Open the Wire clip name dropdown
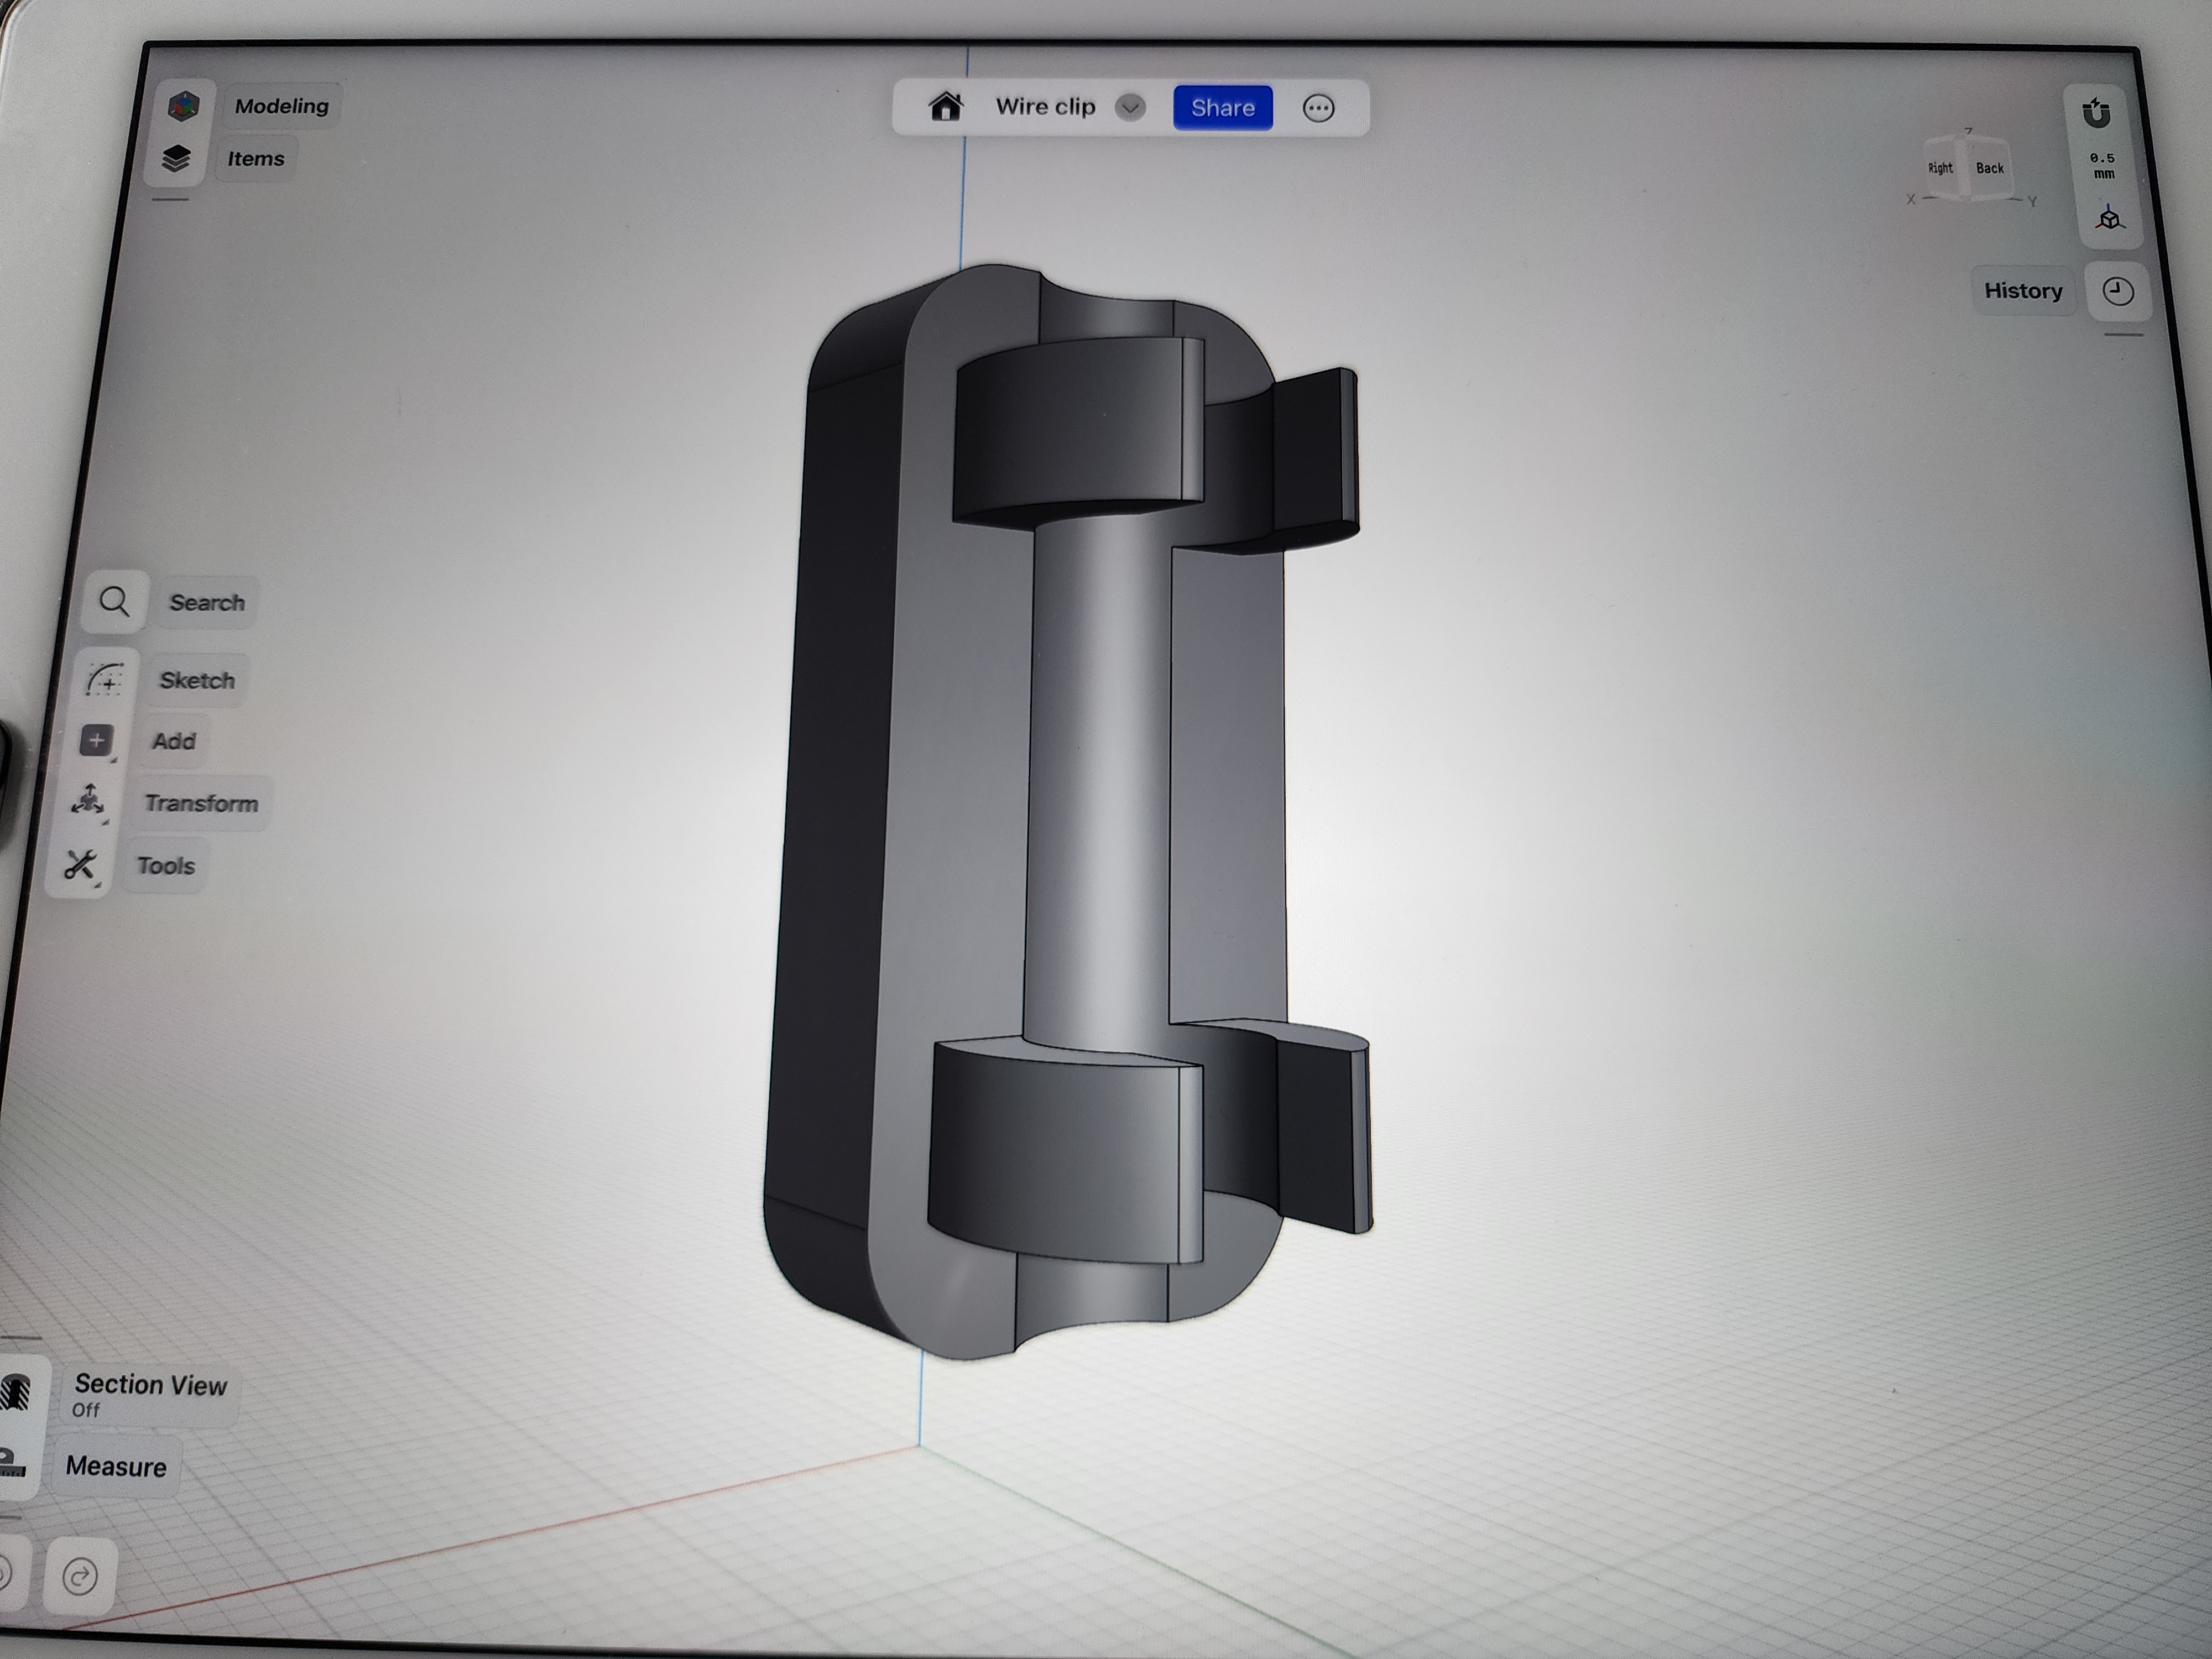 click(x=1130, y=108)
